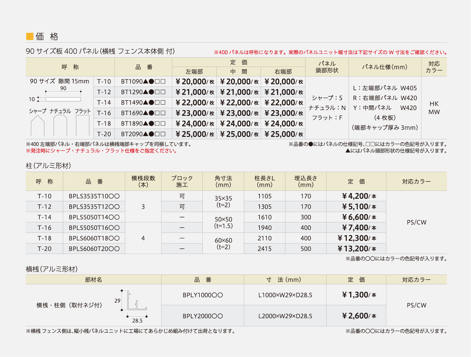Click the post price ¥12,300
This screenshot has width=471, height=357.
[357, 238]
